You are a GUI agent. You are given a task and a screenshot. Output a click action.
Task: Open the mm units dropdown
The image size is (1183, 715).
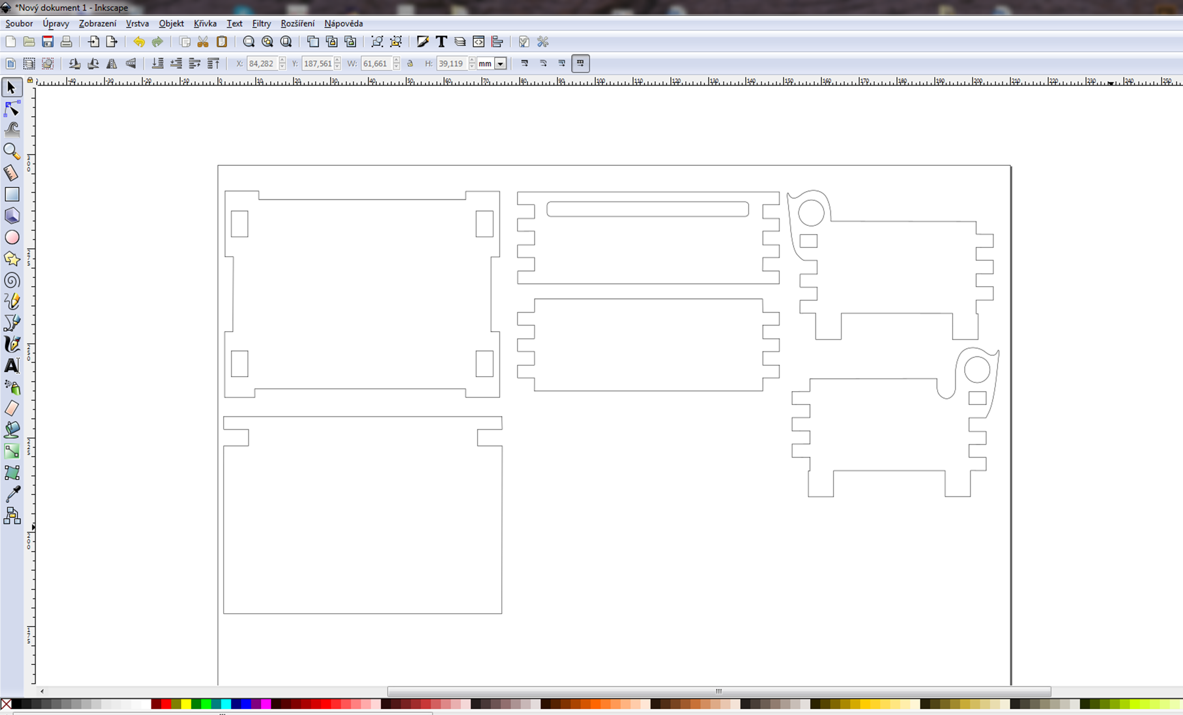[500, 64]
